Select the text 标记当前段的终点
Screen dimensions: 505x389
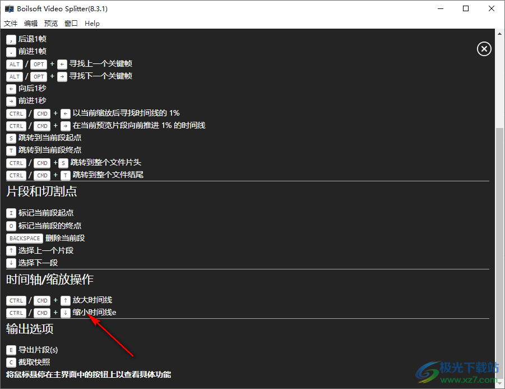[x=50, y=226]
